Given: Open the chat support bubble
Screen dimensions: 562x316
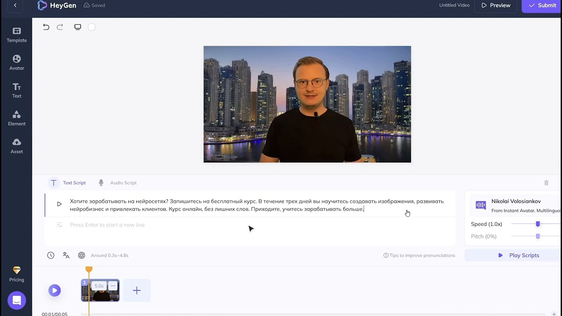Looking at the screenshot, I should 17,301.
